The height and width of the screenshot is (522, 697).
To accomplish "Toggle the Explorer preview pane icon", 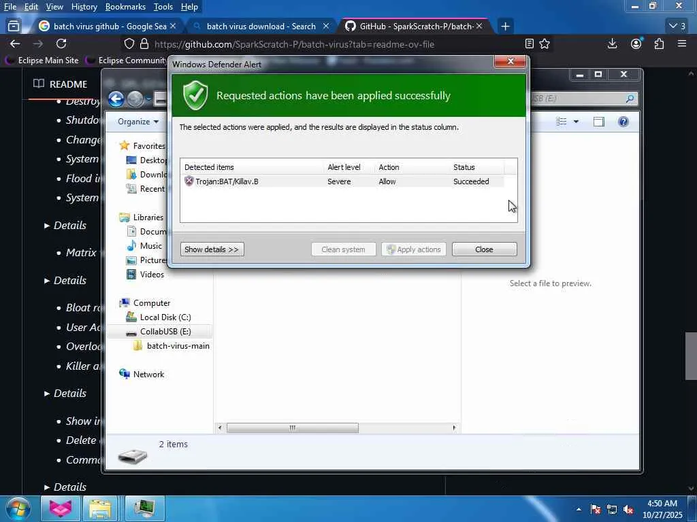I will (x=599, y=121).
